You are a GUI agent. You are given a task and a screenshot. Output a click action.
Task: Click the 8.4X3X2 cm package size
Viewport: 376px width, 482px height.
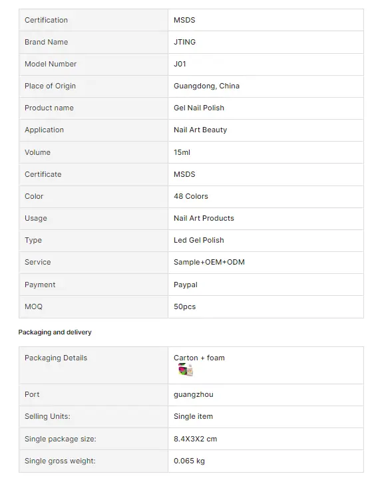coord(196,439)
